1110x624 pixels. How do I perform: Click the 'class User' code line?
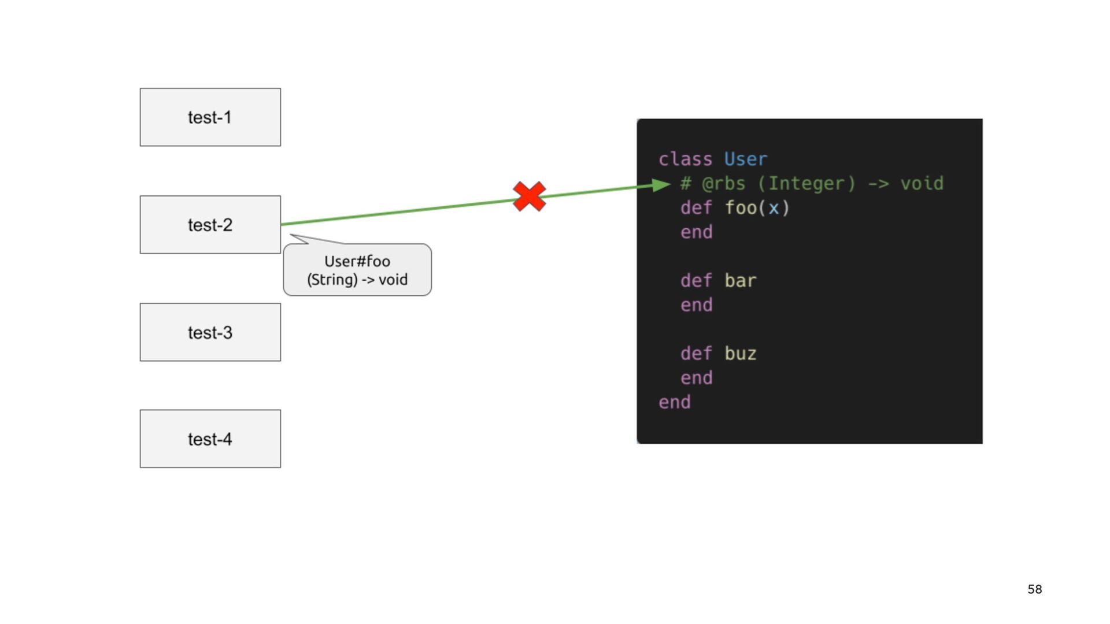tap(712, 159)
